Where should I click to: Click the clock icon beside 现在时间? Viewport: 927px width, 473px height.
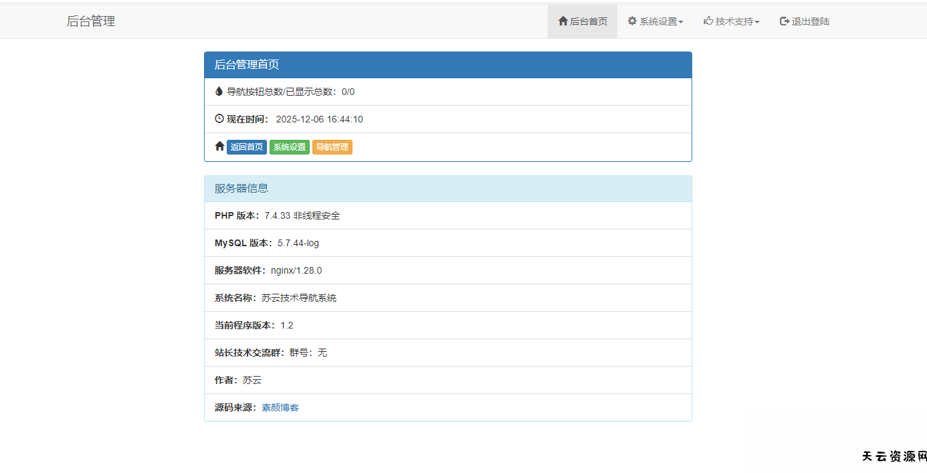(x=219, y=118)
